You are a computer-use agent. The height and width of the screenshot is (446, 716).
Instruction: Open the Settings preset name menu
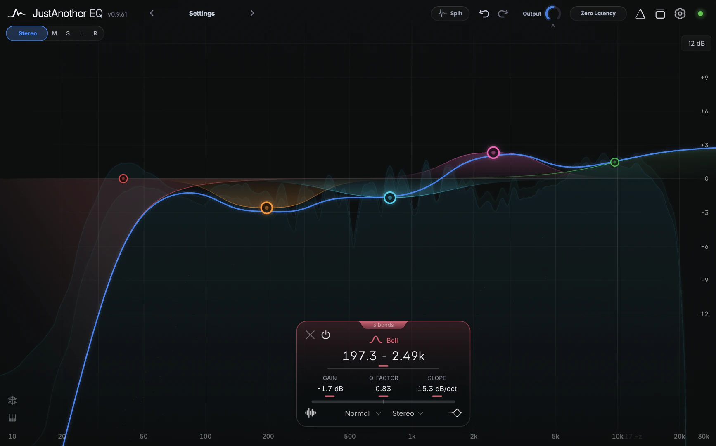(x=202, y=13)
